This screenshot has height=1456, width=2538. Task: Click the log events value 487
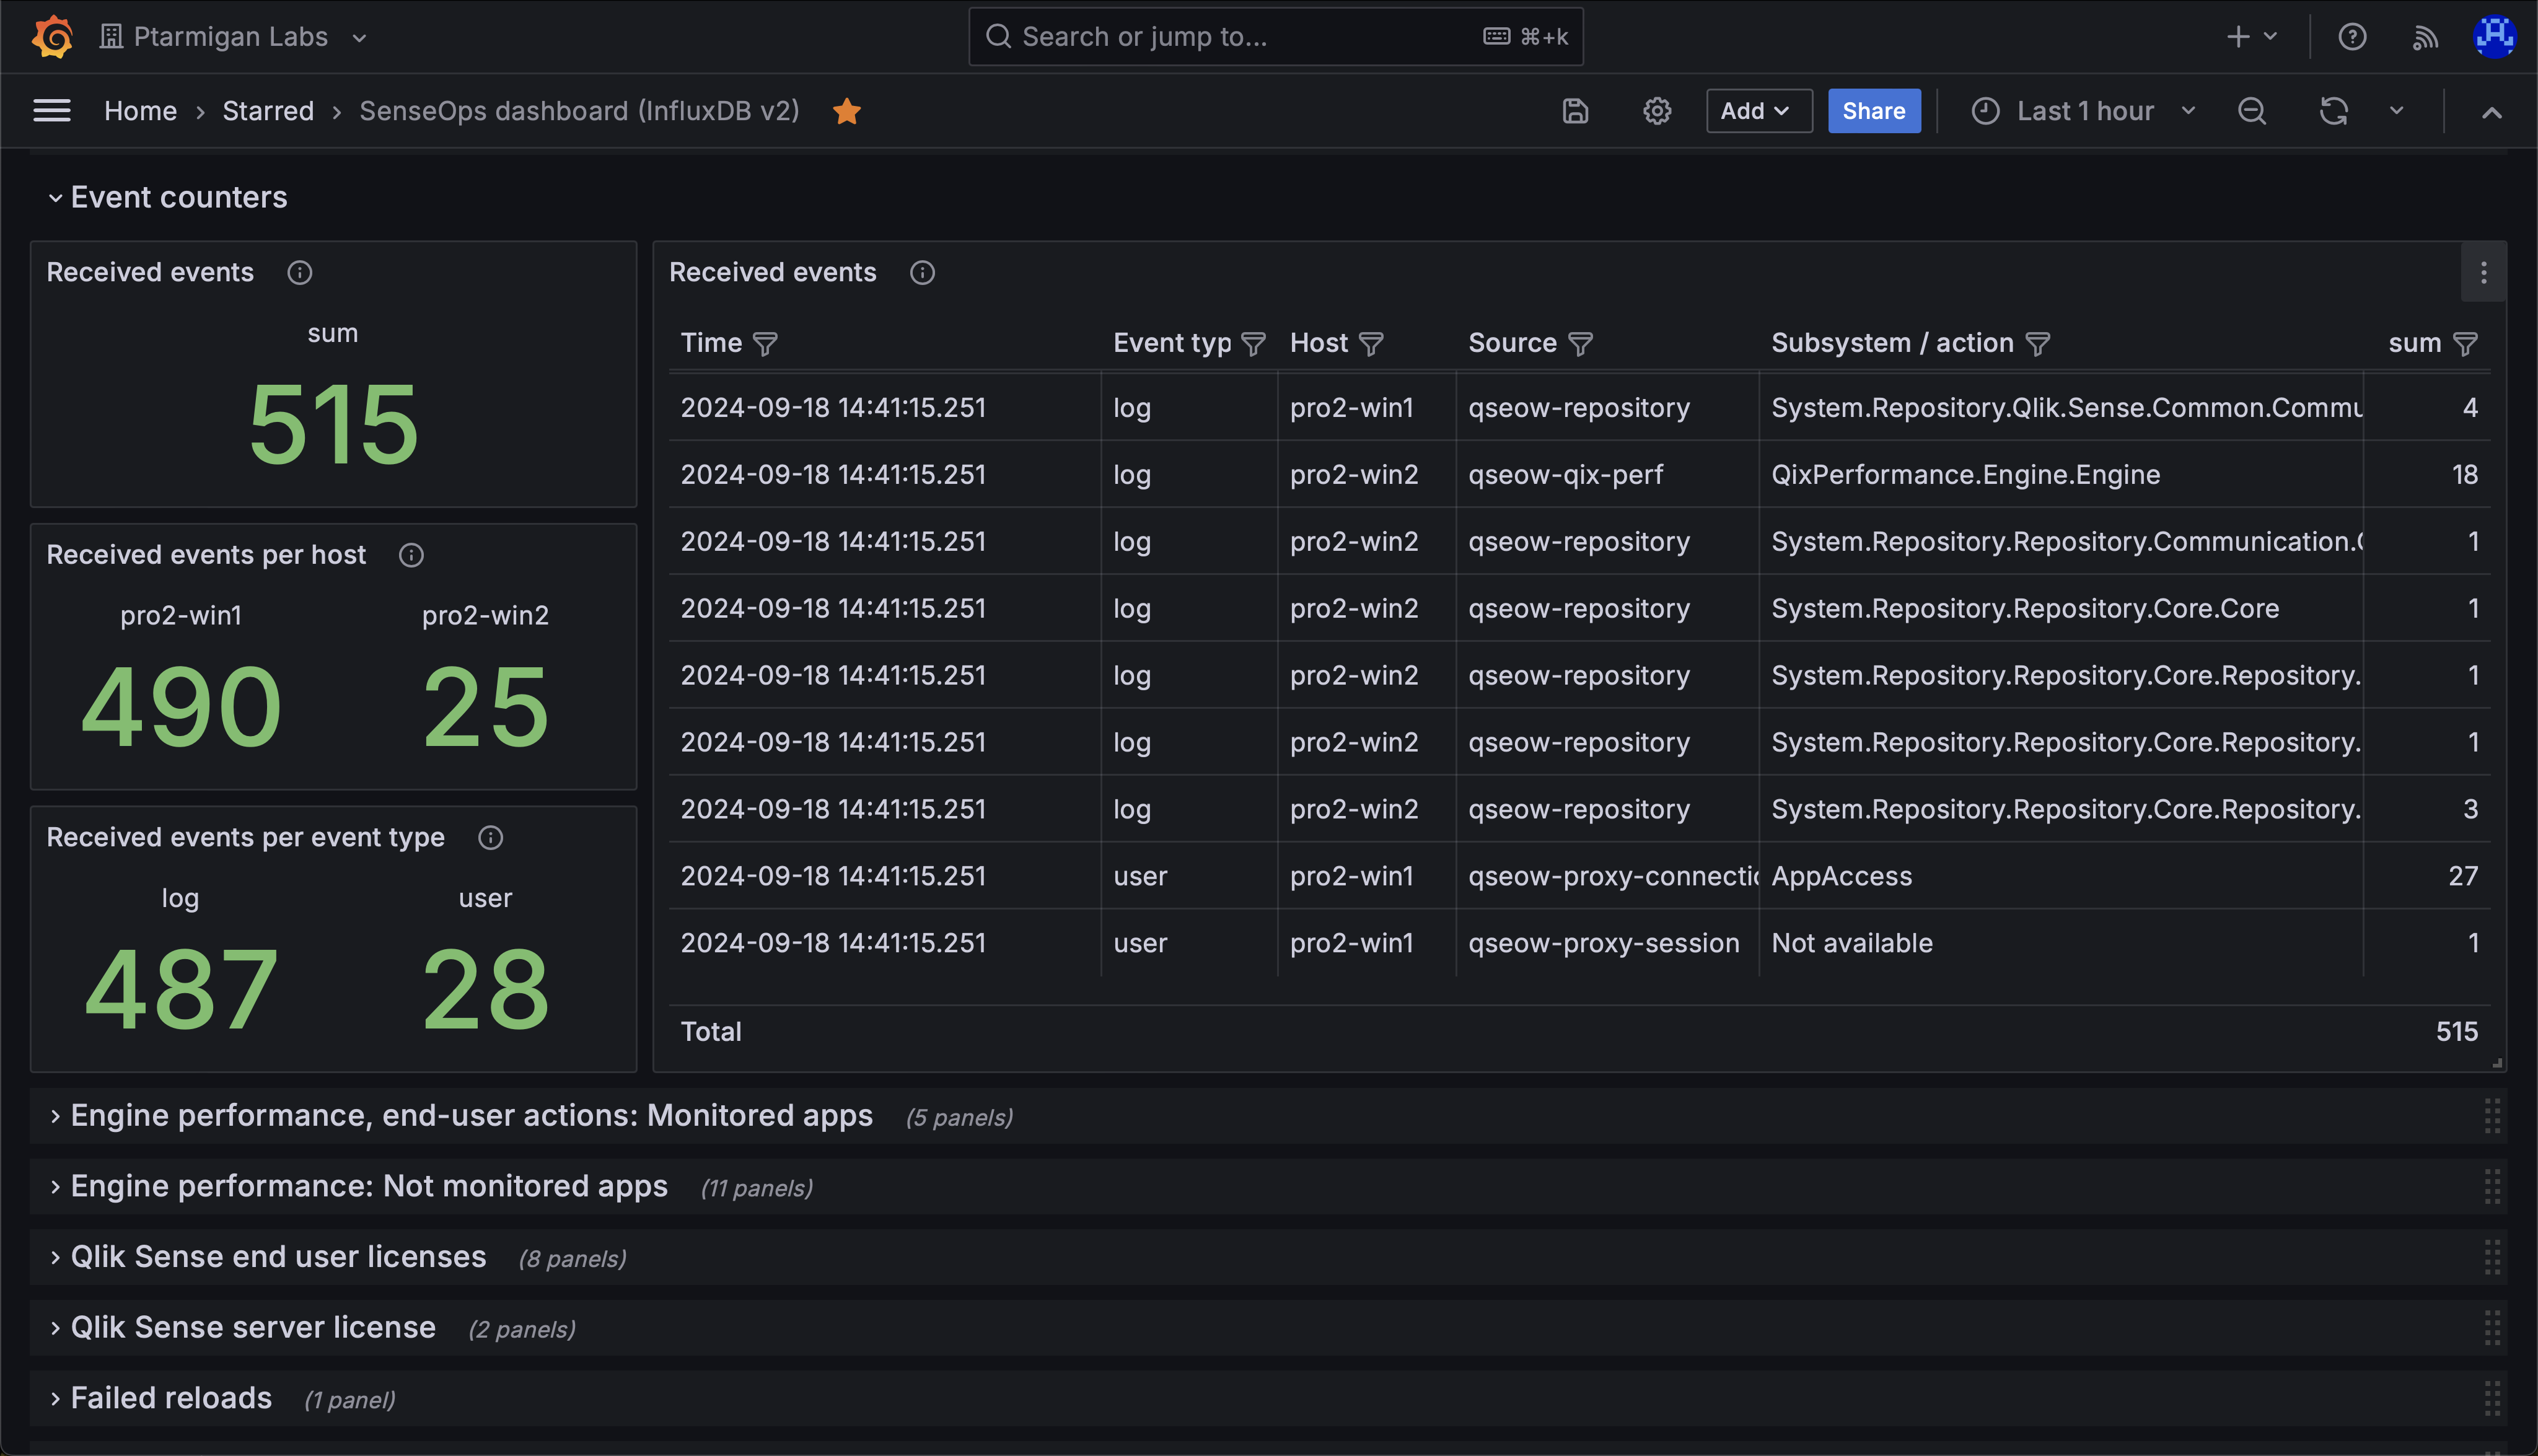[x=181, y=990]
